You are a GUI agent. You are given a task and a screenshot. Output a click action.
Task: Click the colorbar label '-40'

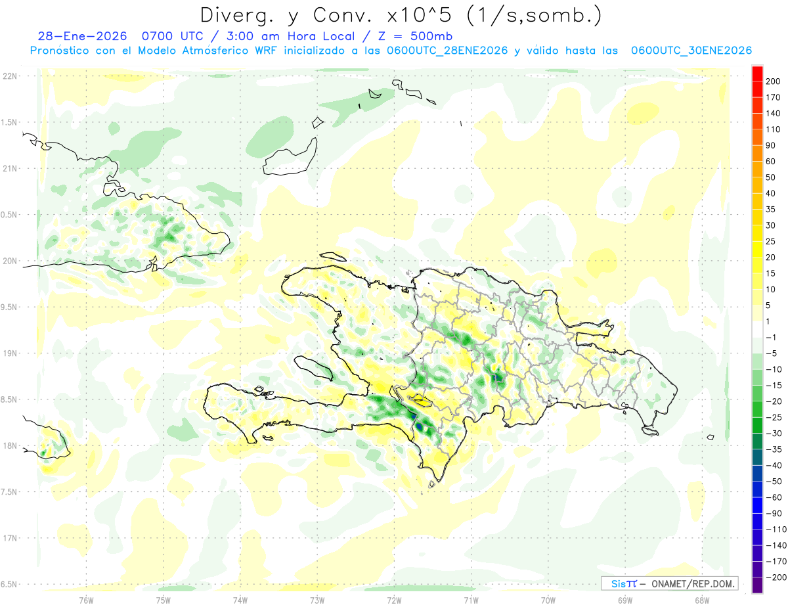click(x=775, y=465)
